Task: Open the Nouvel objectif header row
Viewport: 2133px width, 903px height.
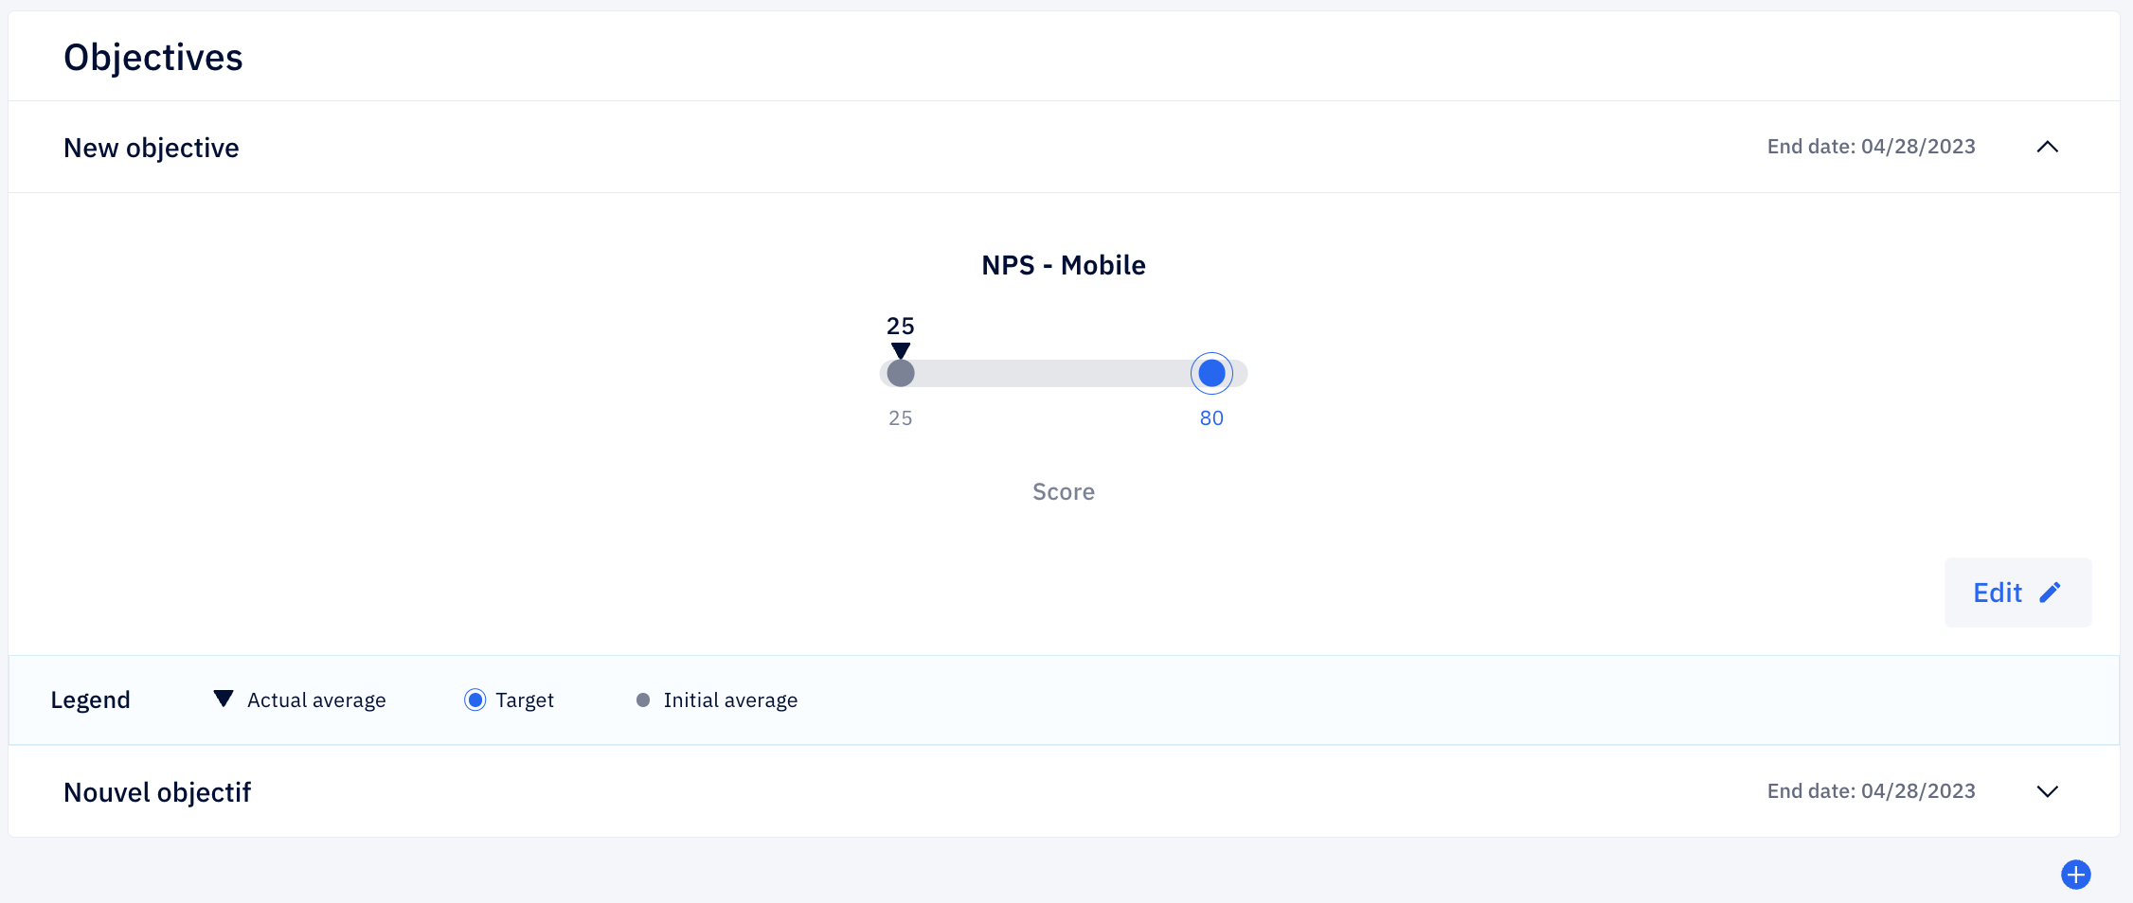Action: (1064, 791)
